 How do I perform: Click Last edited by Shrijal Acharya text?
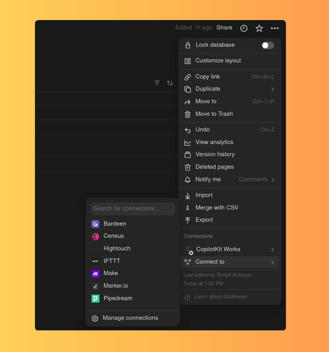pyautogui.click(x=217, y=275)
